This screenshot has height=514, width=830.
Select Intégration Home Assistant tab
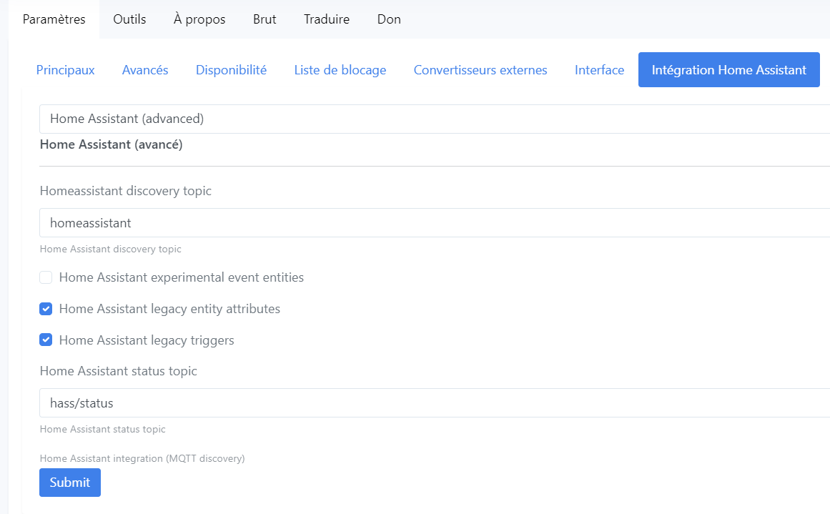click(729, 70)
